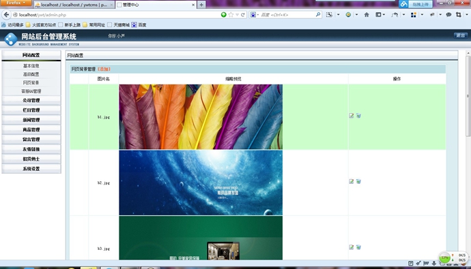Expand the 留言管理 sidebar section

[31, 140]
